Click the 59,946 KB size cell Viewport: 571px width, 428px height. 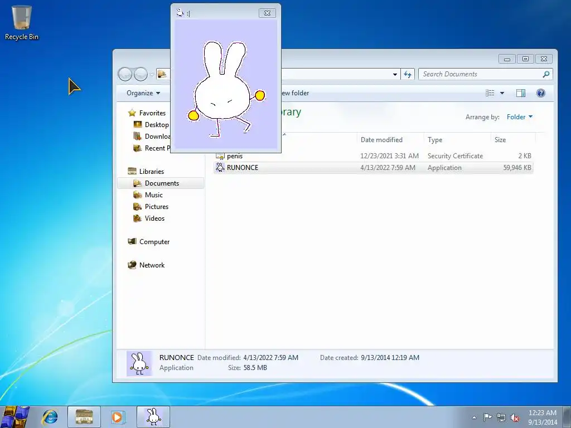[x=517, y=167]
